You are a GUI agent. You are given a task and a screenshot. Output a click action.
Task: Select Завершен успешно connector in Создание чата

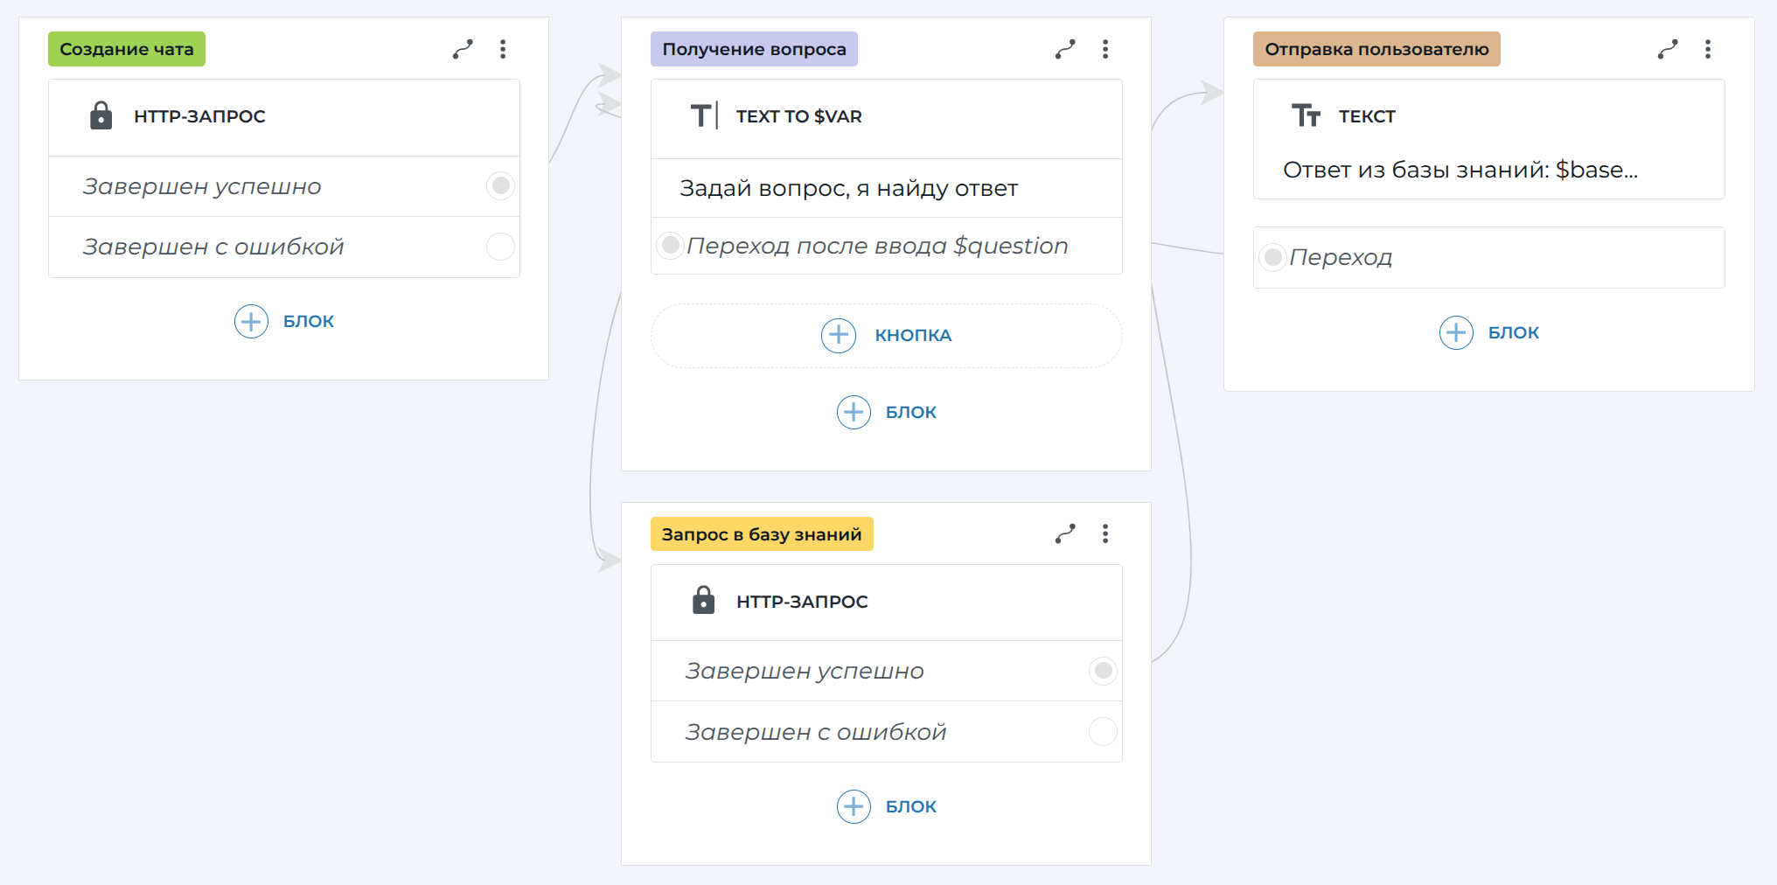(500, 185)
